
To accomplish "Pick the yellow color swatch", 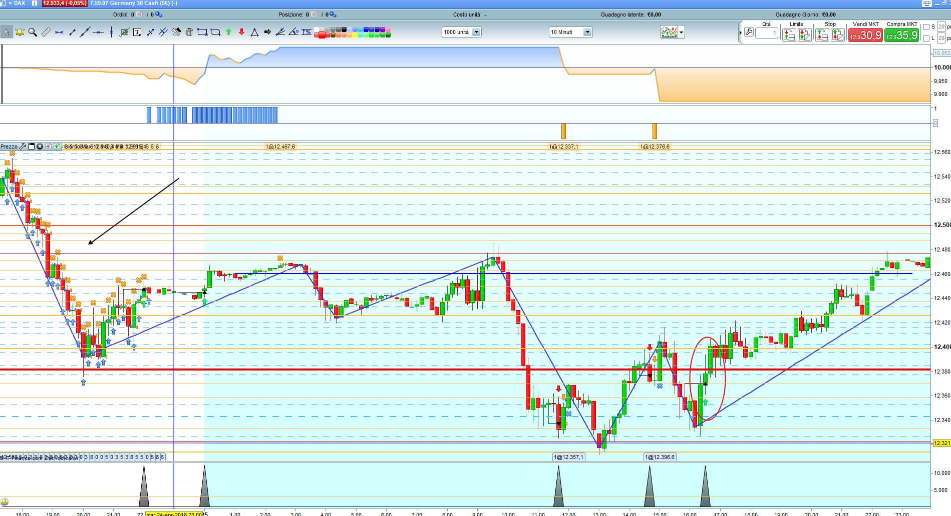I will [x=355, y=35].
